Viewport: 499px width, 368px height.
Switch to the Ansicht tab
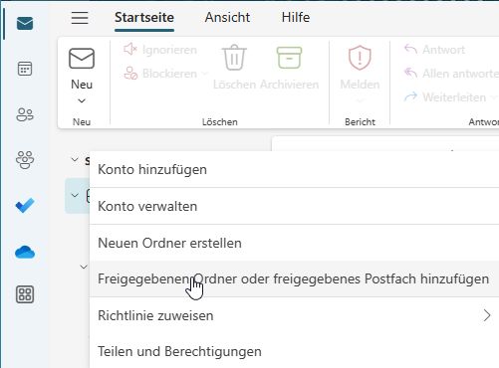tap(227, 17)
